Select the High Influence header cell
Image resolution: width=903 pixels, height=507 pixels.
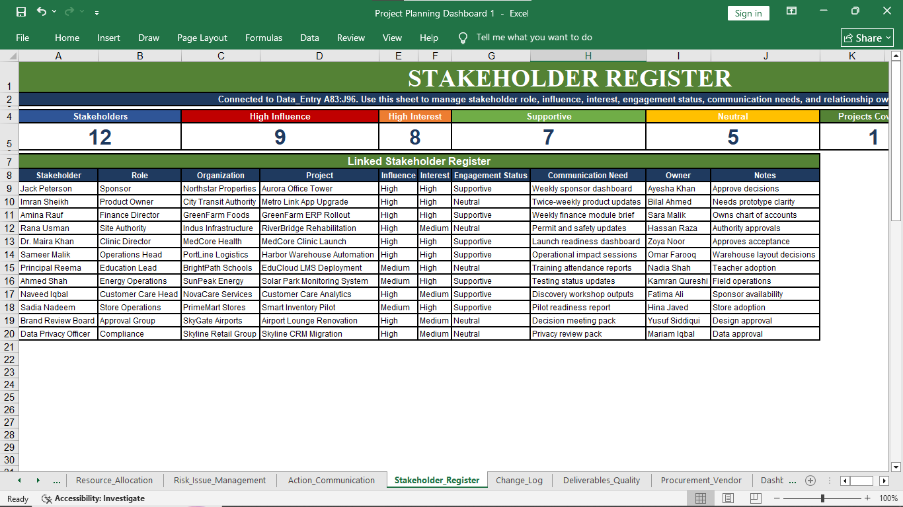280,116
